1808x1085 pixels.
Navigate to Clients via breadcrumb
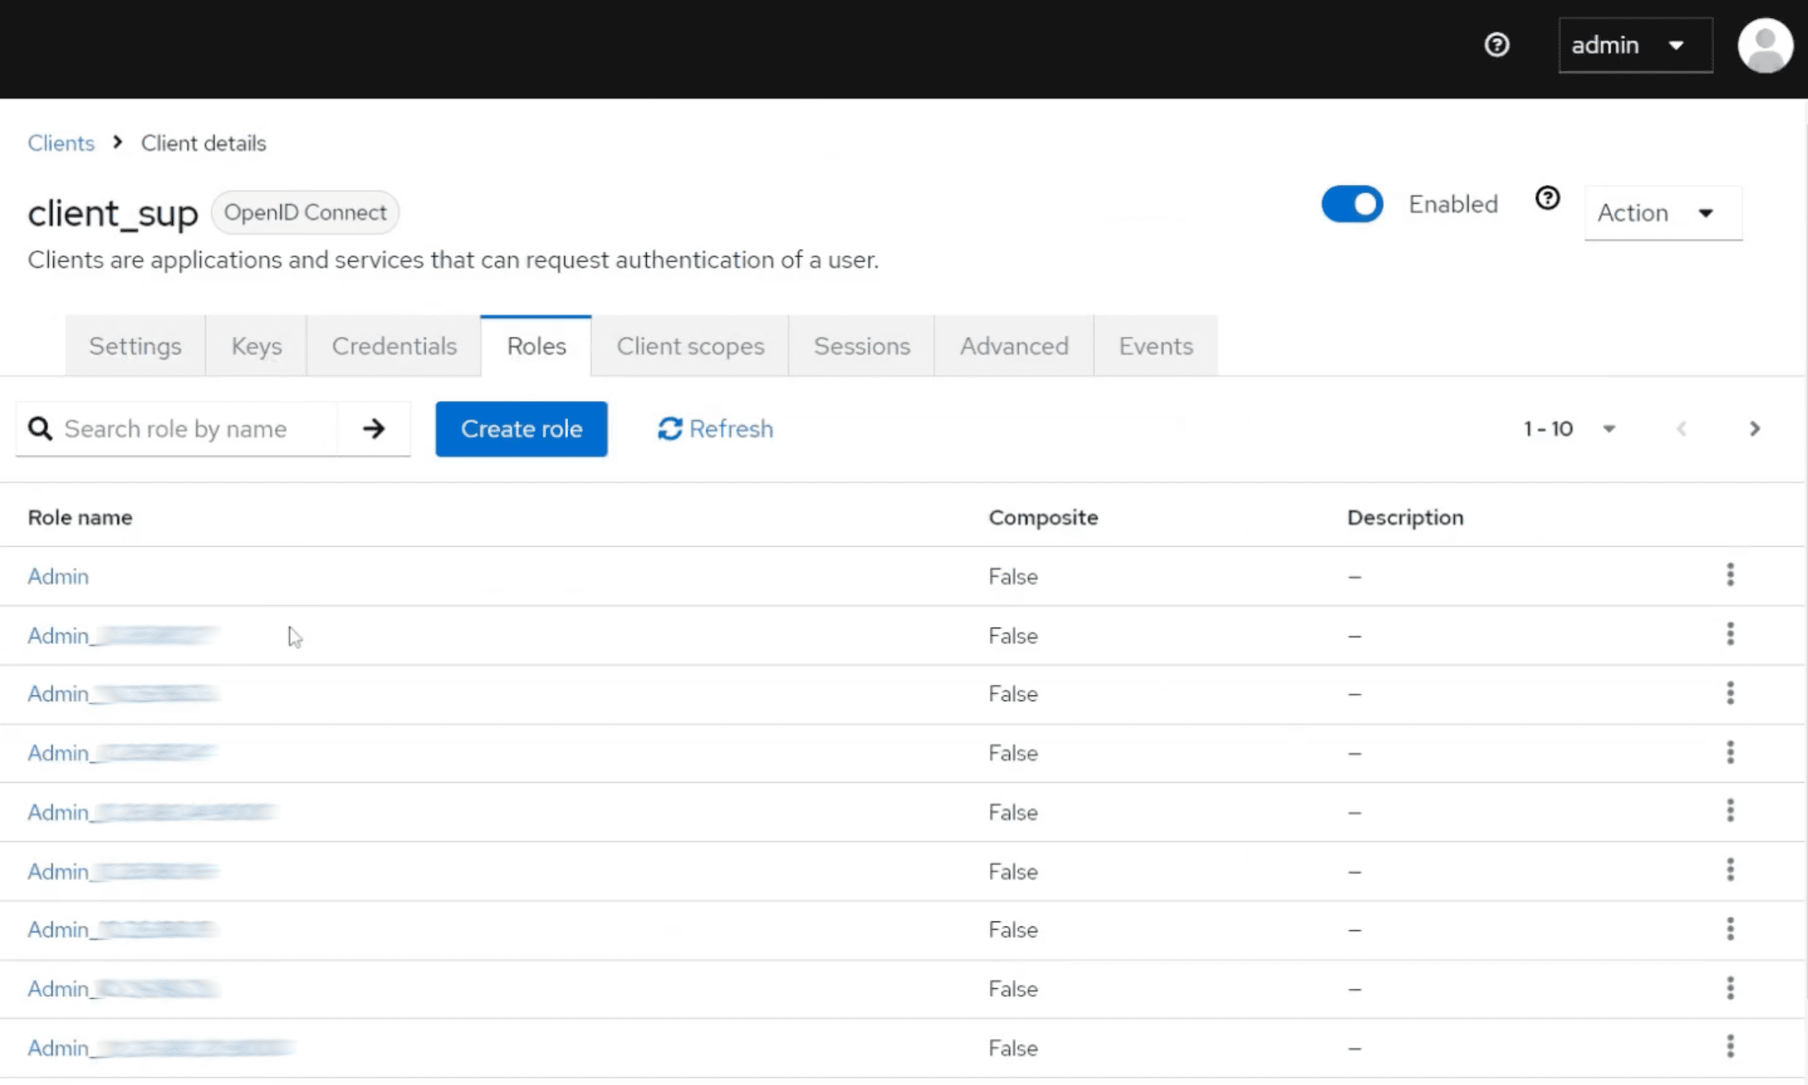tap(61, 144)
